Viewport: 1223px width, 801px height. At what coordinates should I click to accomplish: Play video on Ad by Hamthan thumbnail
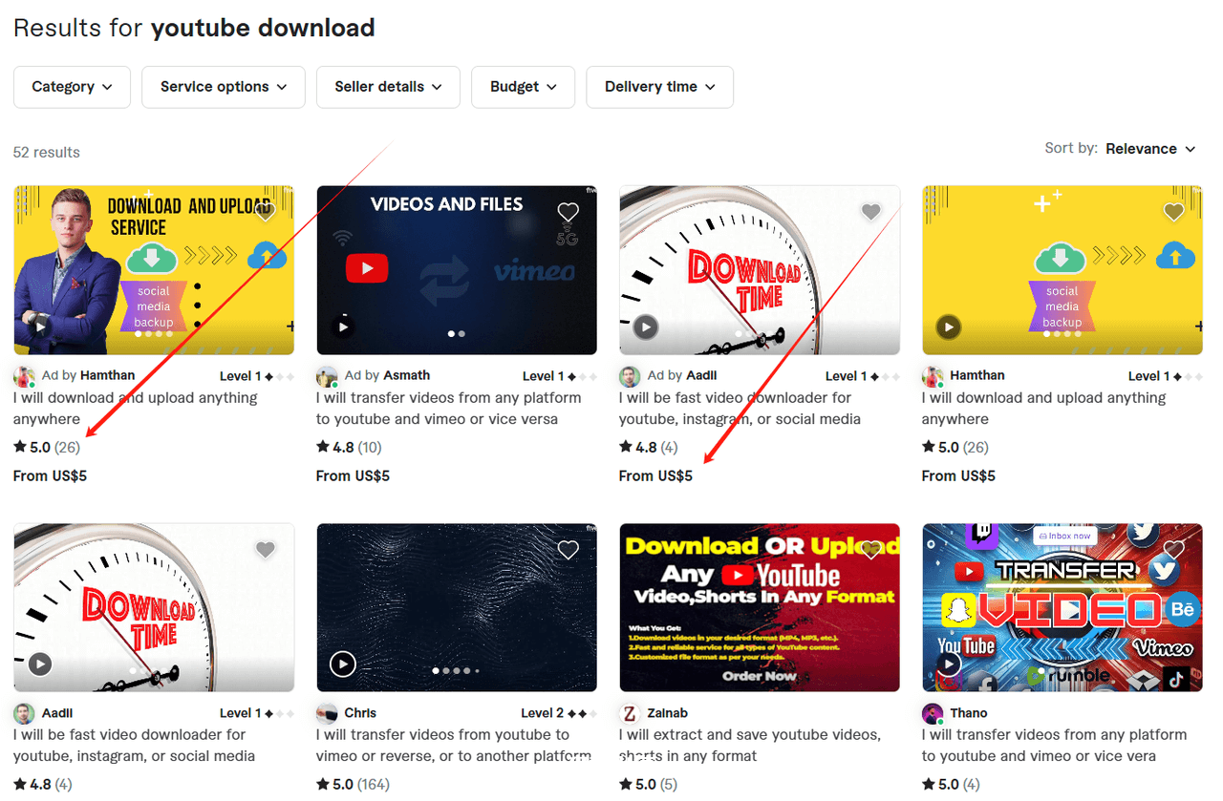coord(40,327)
